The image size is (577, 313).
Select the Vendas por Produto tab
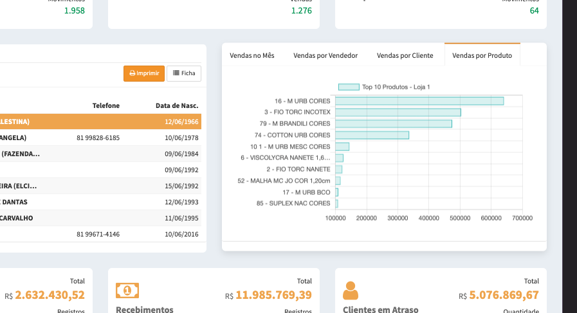pos(482,55)
